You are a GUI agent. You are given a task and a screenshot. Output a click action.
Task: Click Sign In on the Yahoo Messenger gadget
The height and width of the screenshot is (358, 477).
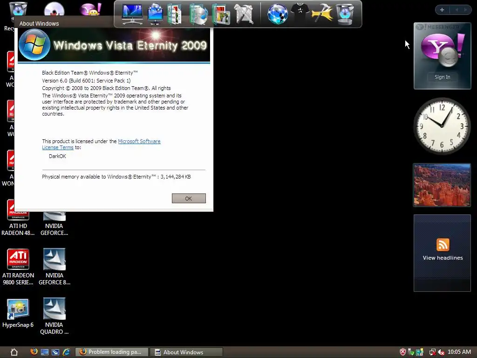(443, 77)
